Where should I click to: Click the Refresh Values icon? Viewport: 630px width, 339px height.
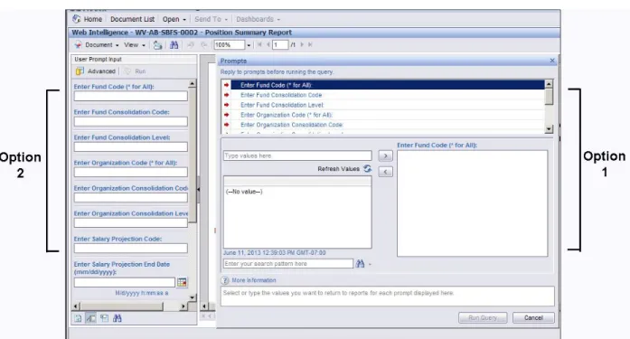click(368, 169)
